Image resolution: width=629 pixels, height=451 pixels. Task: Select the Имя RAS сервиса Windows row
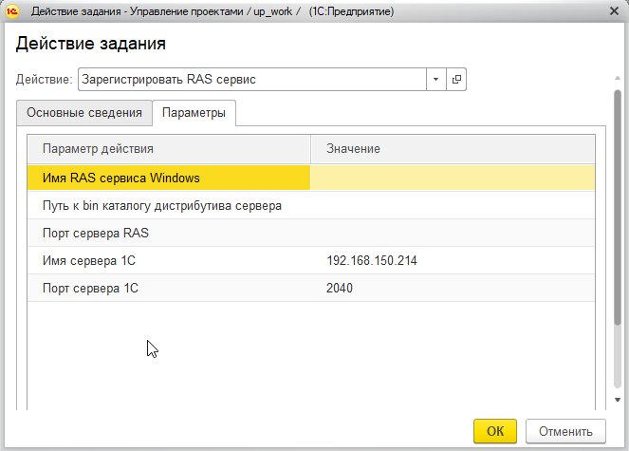tap(311, 178)
